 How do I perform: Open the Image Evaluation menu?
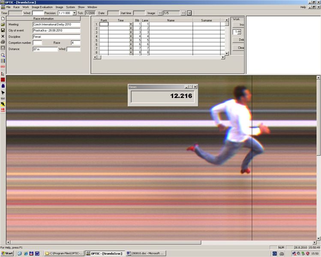click(x=42, y=7)
